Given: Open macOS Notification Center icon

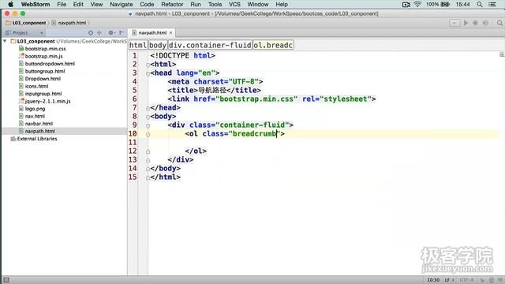Looking at the screenshot, I should point(492,5).
